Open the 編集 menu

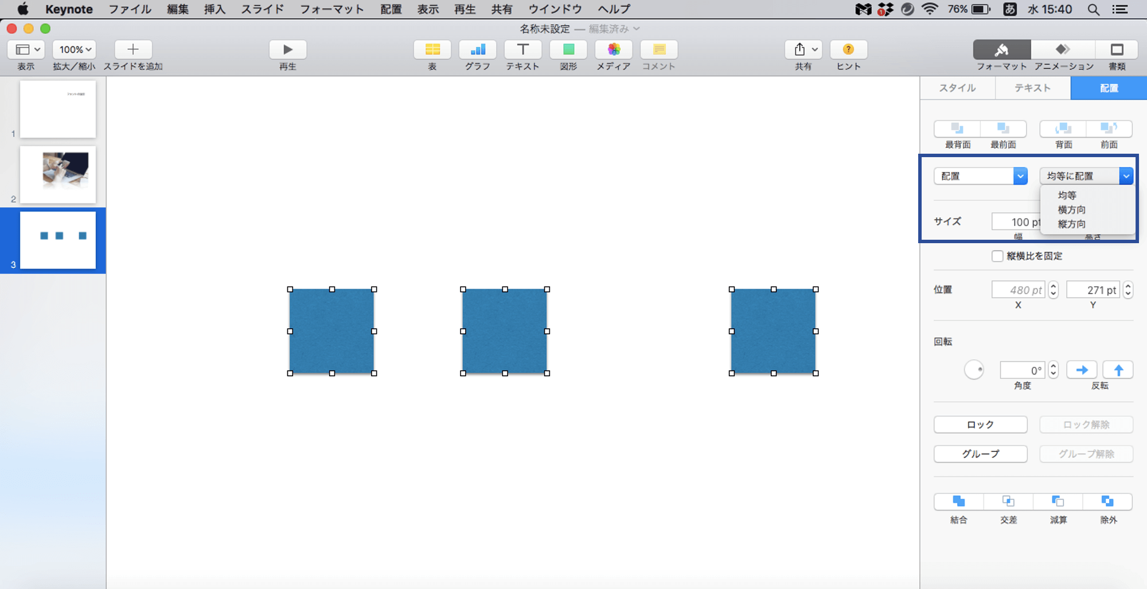(178, 9)
